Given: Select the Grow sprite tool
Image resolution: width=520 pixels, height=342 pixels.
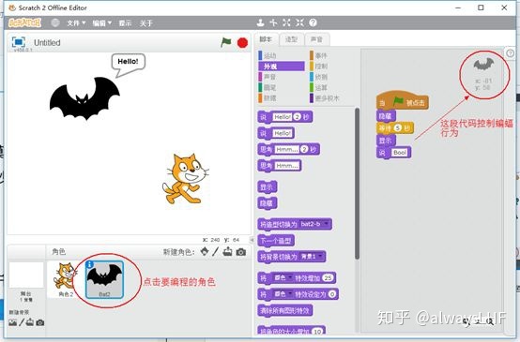Looking at the screenshot, I should [286, 22].
